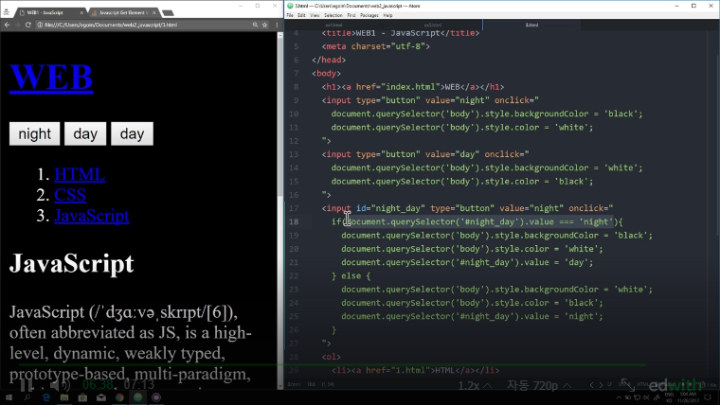The width and height of the screenshot is (720, 405).
Task: Reload the 3.html page in Chrome
Action: [x=28, y=25]
